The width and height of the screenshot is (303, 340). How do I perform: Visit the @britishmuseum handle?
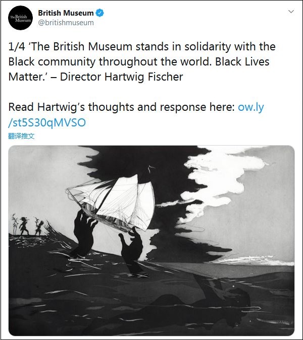[66, 23]
